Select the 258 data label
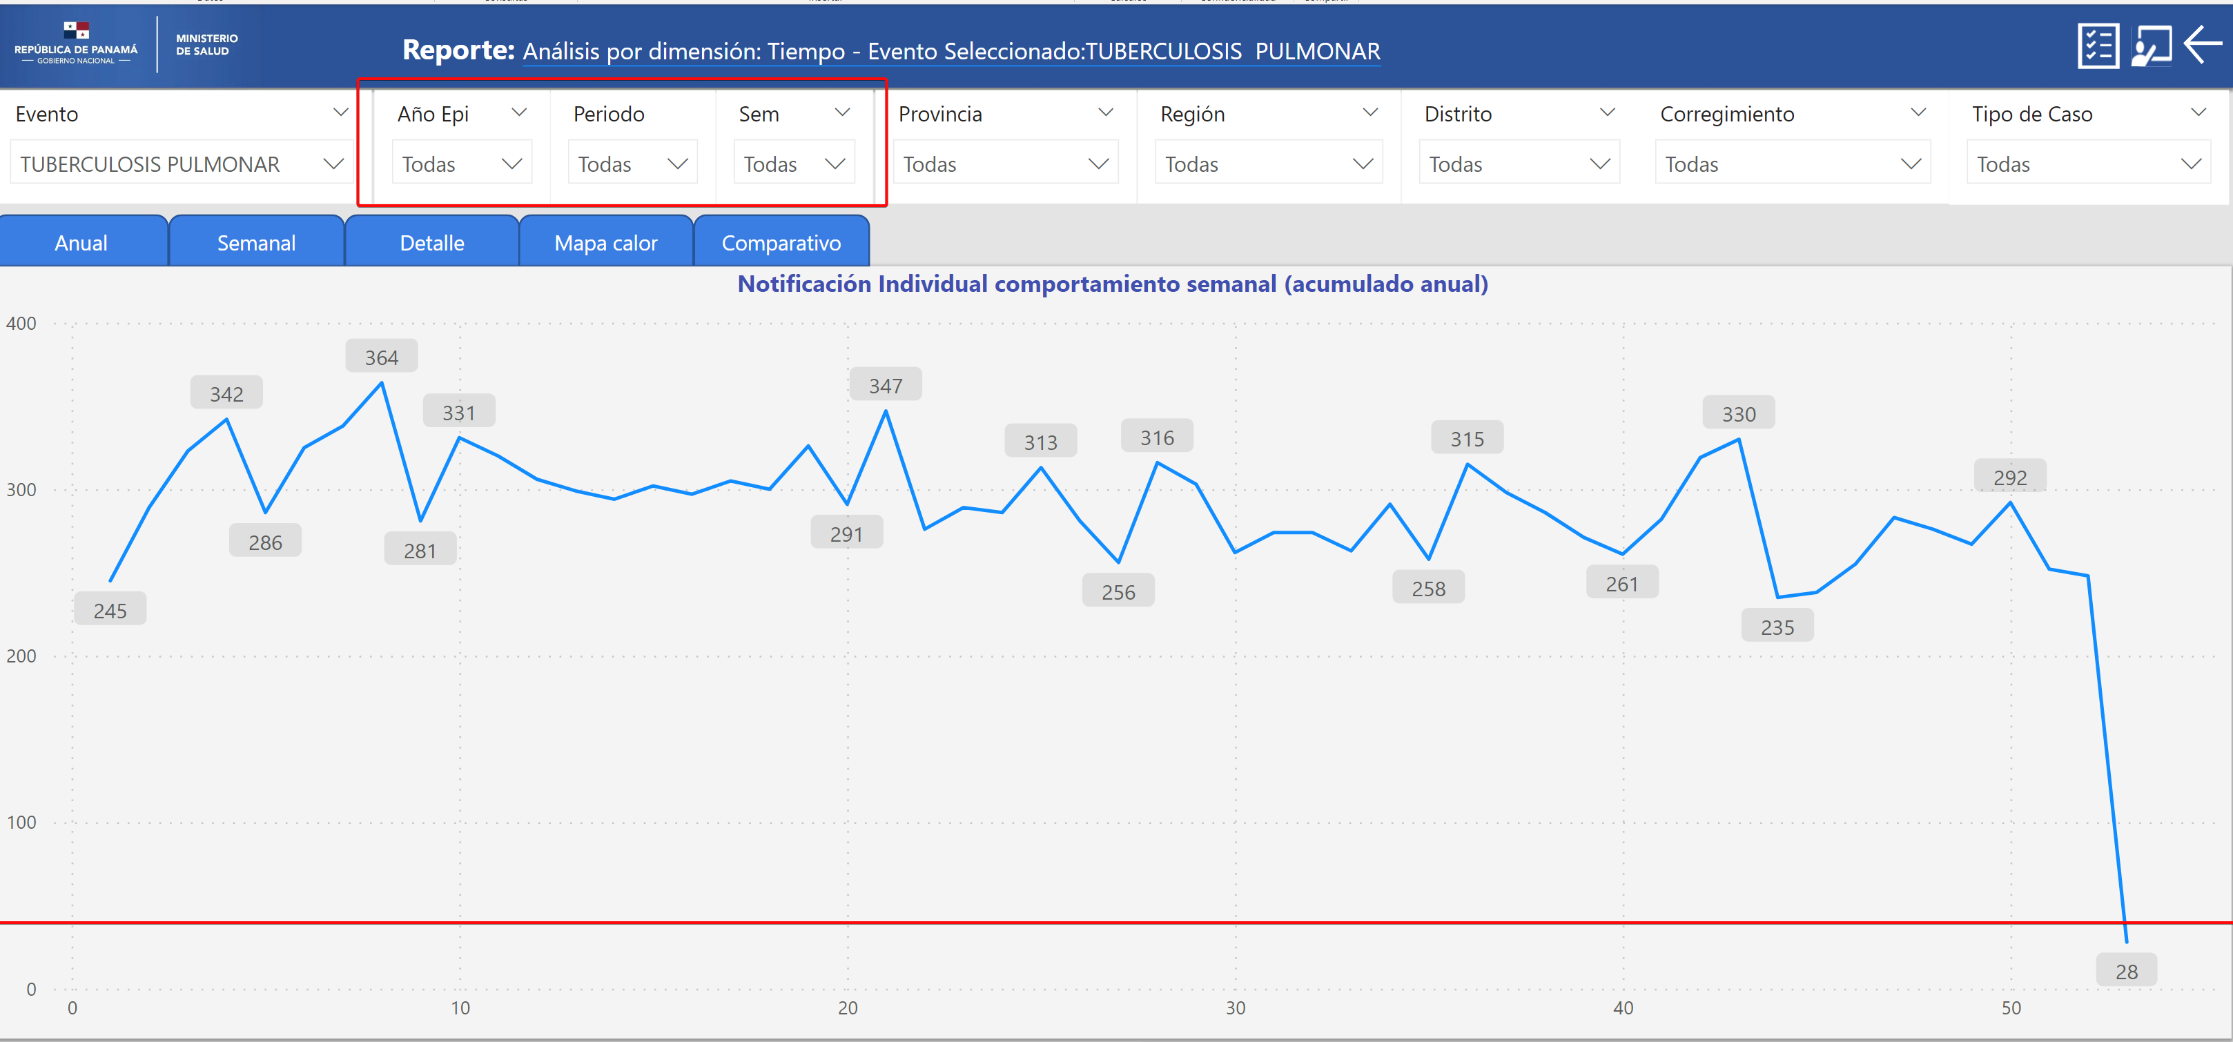2233x1042 pixels. click(x=1427, y=588)
